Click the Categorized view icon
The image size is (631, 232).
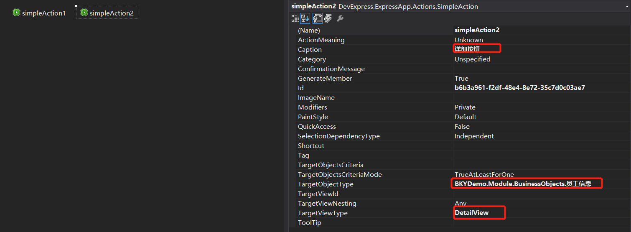coord(295,18)
